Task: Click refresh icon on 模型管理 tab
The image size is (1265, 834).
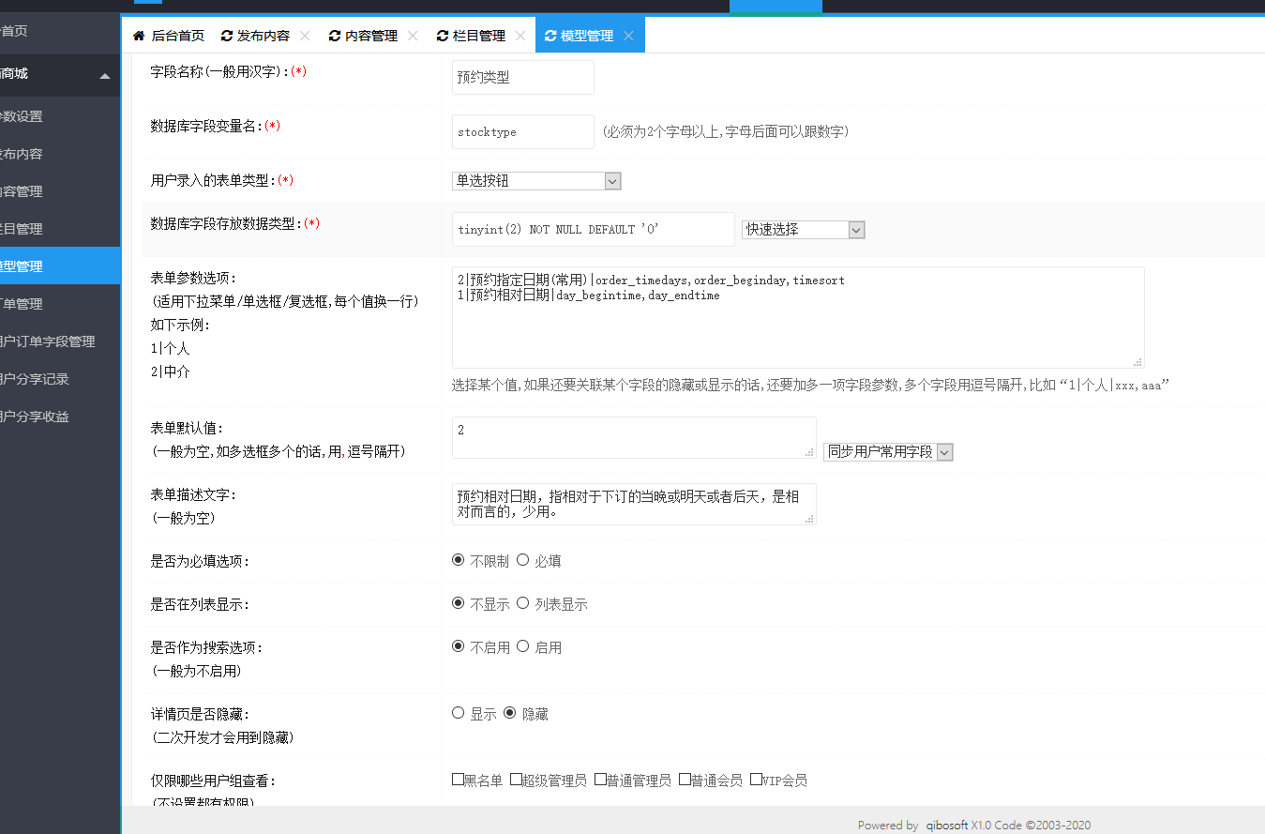Action: click(x=550, y=36)
